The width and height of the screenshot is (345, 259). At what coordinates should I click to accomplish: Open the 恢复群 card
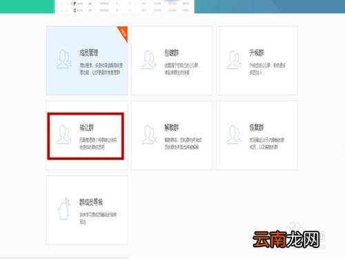coord(257,135)
